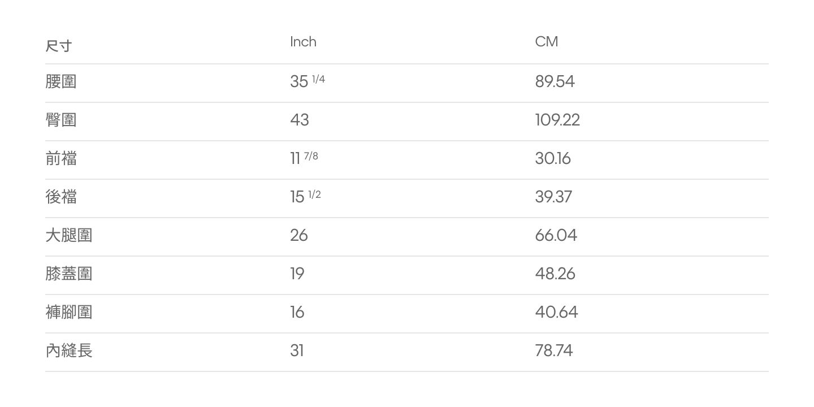
Task: Click the 11 7/8 inch value
Action: (304, 158)
